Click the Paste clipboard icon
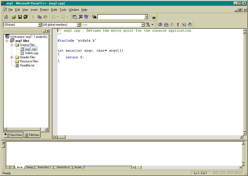The height and width of the screenshot is (176, 248). pos(45,17)
